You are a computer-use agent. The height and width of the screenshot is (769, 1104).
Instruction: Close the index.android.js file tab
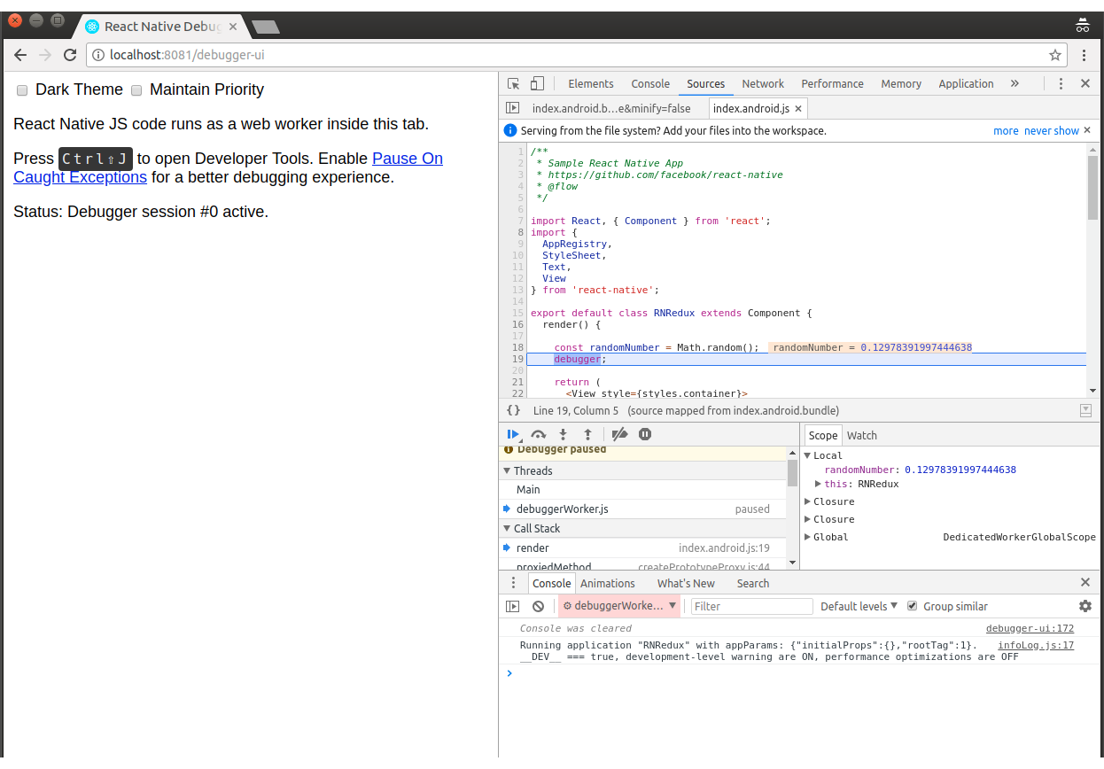(x=798, y=108)
